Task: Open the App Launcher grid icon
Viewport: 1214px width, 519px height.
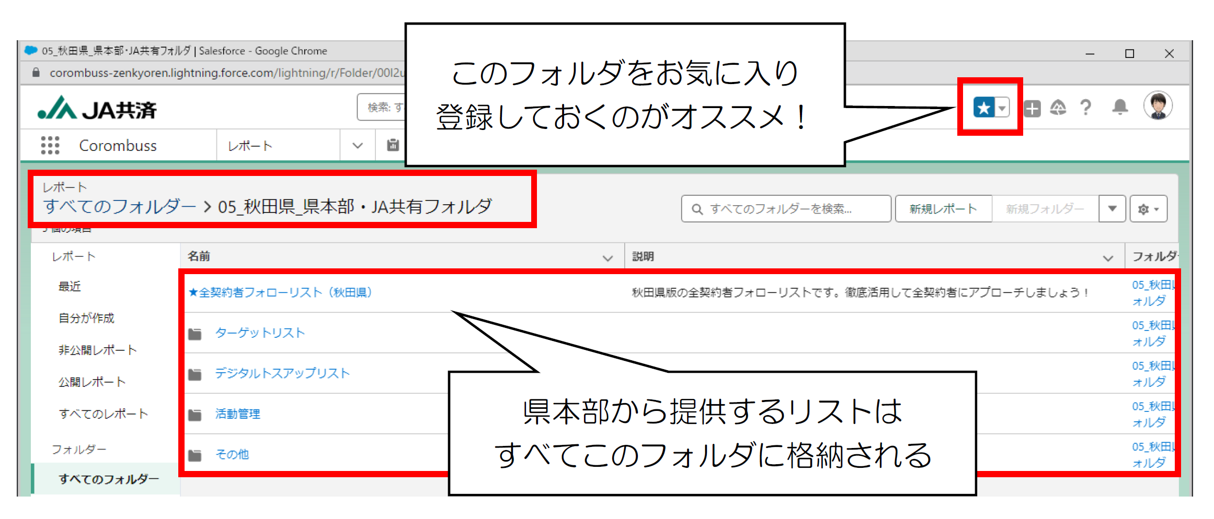Action: [x=50, y=145]
